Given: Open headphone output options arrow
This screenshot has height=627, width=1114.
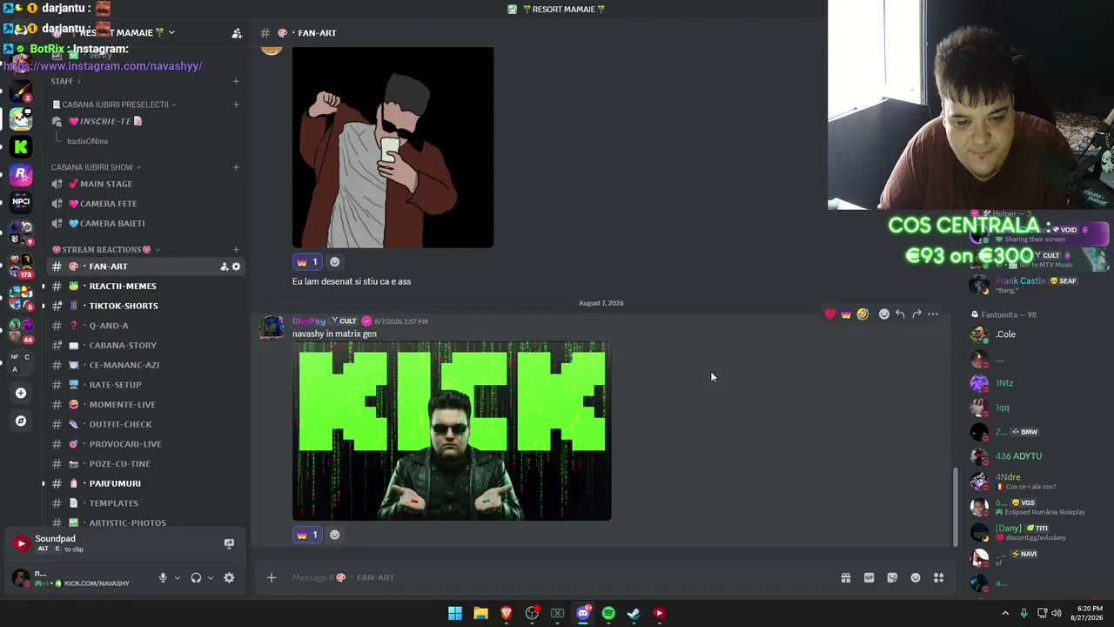Looking at the screenshot, I should coord(210,577).
